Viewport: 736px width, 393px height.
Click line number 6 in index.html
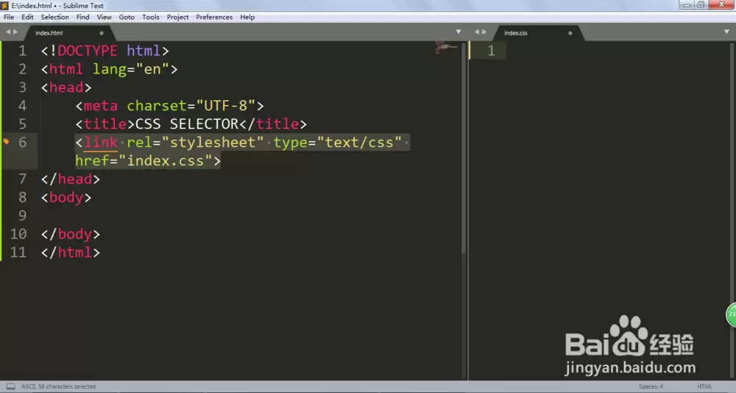tap(22, 142)
